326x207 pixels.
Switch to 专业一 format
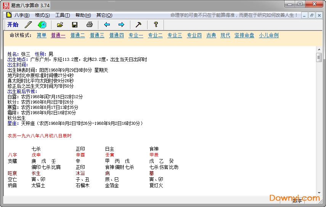pos(136,35)
